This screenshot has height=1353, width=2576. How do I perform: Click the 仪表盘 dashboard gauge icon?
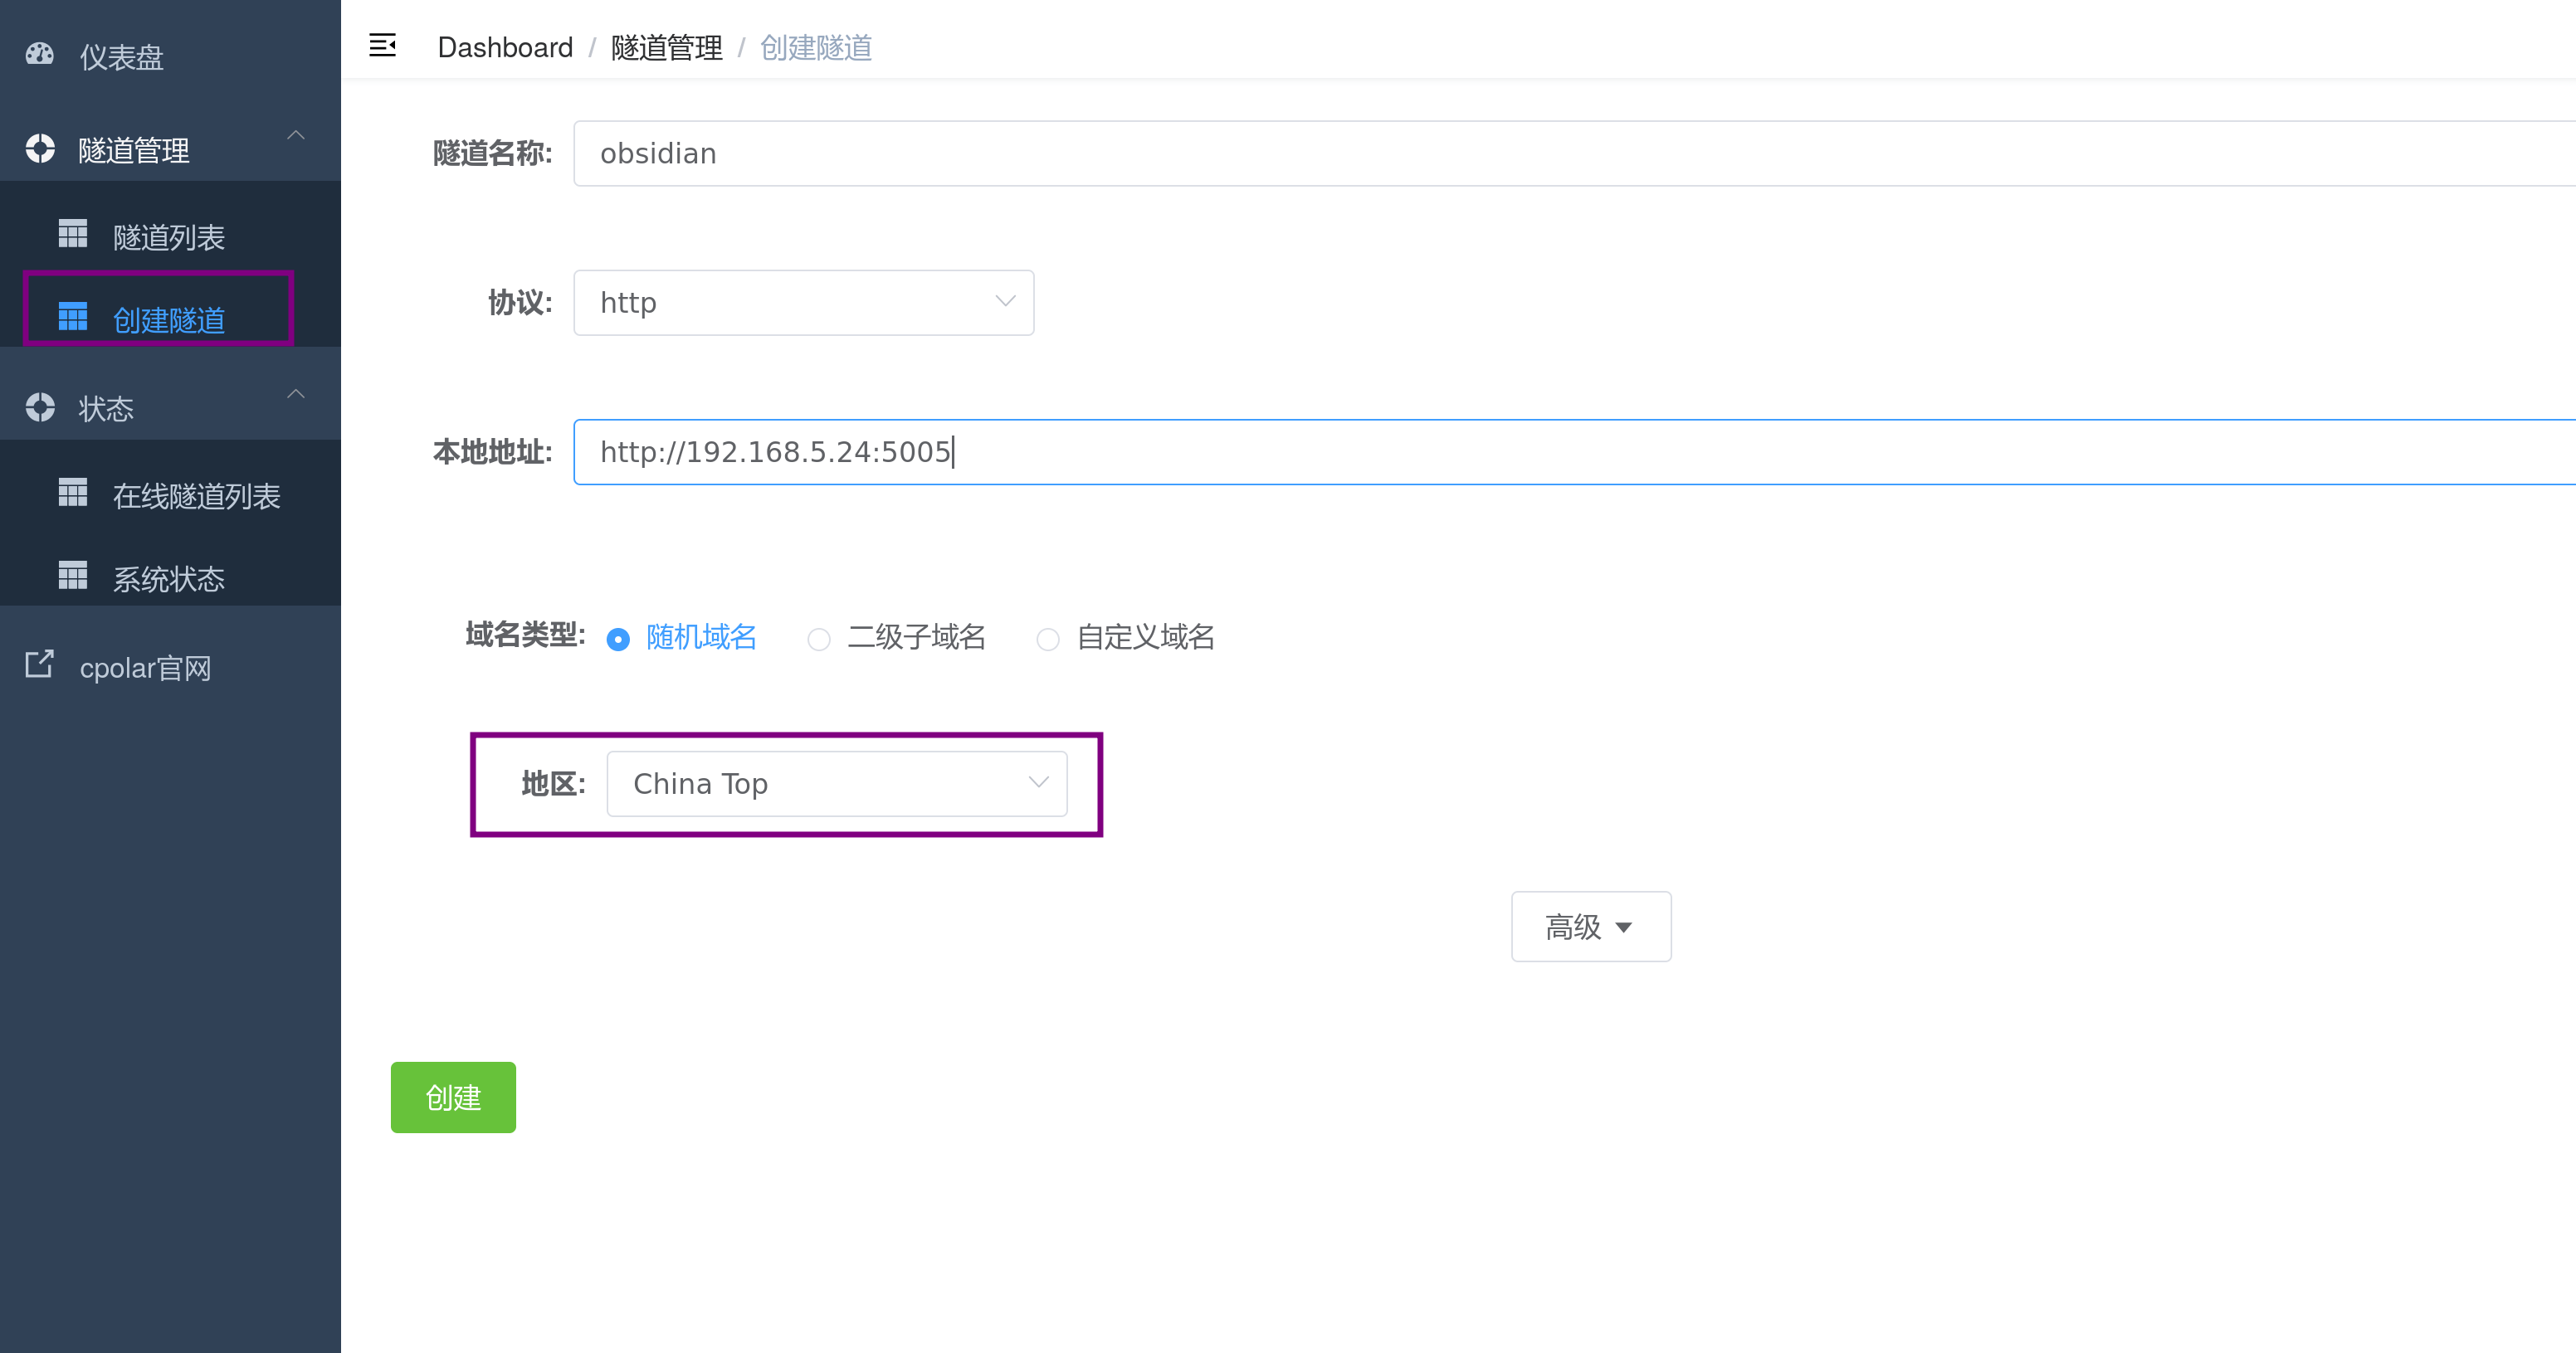pos(40,54)
